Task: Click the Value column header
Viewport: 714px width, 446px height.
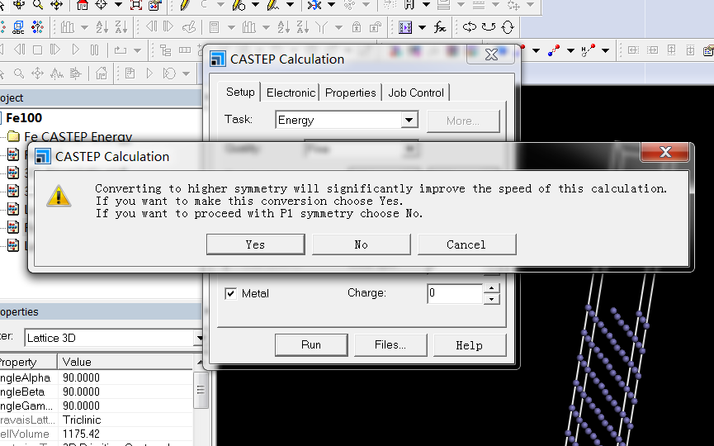Action: point(125,363)
